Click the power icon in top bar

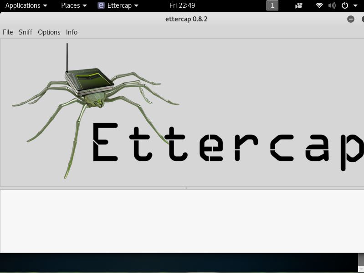pyautogui.click(x=345, y=5)
